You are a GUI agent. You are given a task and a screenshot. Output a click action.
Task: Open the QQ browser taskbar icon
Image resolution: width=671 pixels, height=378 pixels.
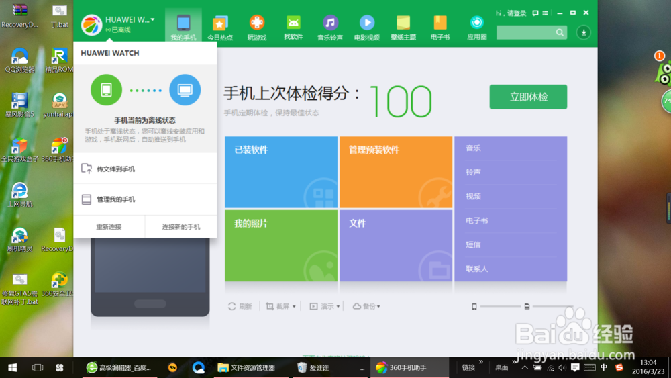tap(198, 367)
